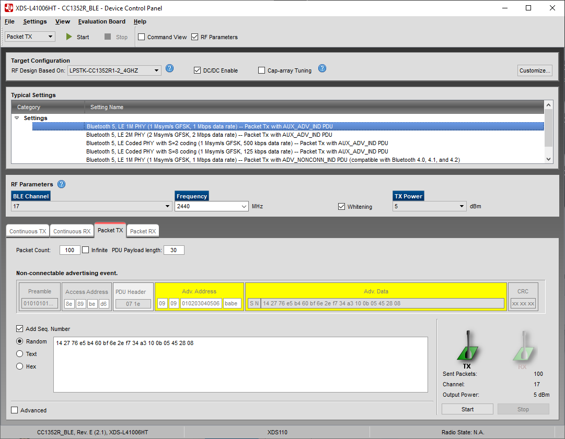Toggle the RF Parameters checkbox in toolbar

(195, 37)
